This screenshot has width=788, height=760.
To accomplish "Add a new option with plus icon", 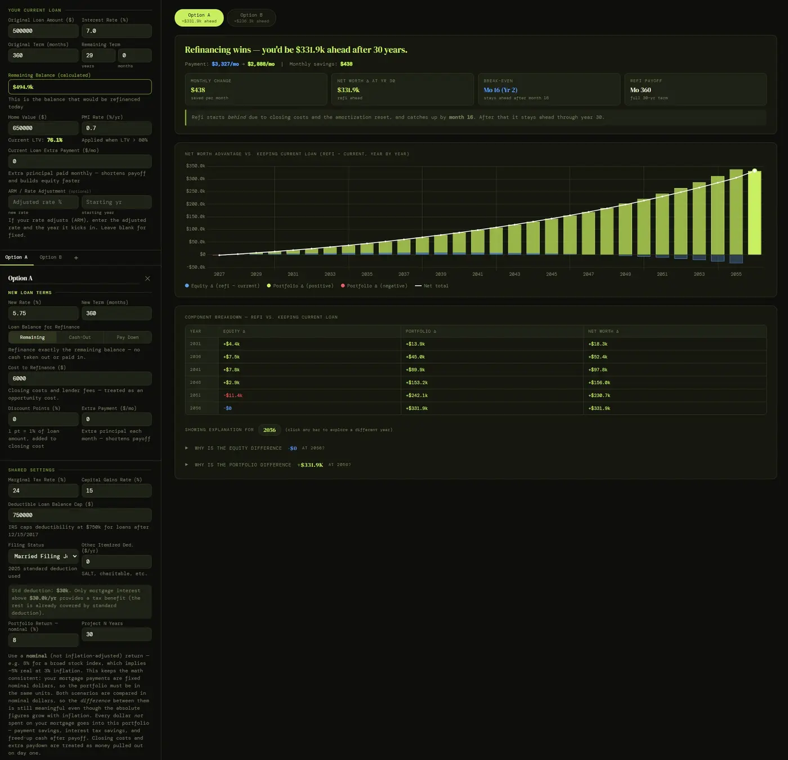I will click(x=76, y=258).
